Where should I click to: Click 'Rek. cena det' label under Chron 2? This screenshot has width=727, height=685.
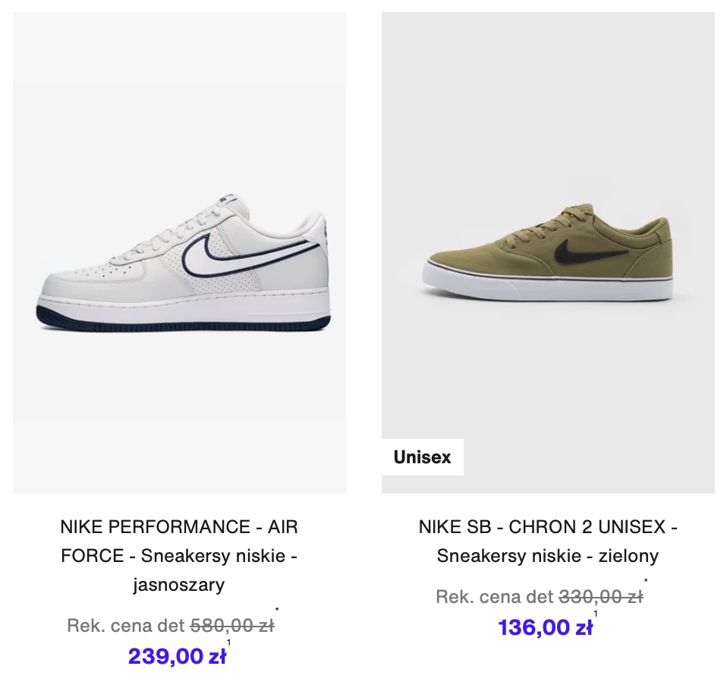495,597
